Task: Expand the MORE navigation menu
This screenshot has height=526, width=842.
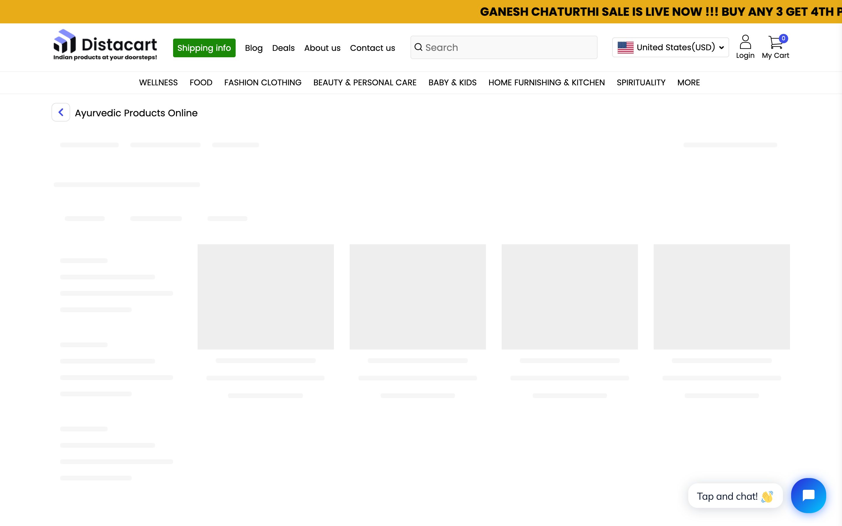Action: [x=688, y=82]
